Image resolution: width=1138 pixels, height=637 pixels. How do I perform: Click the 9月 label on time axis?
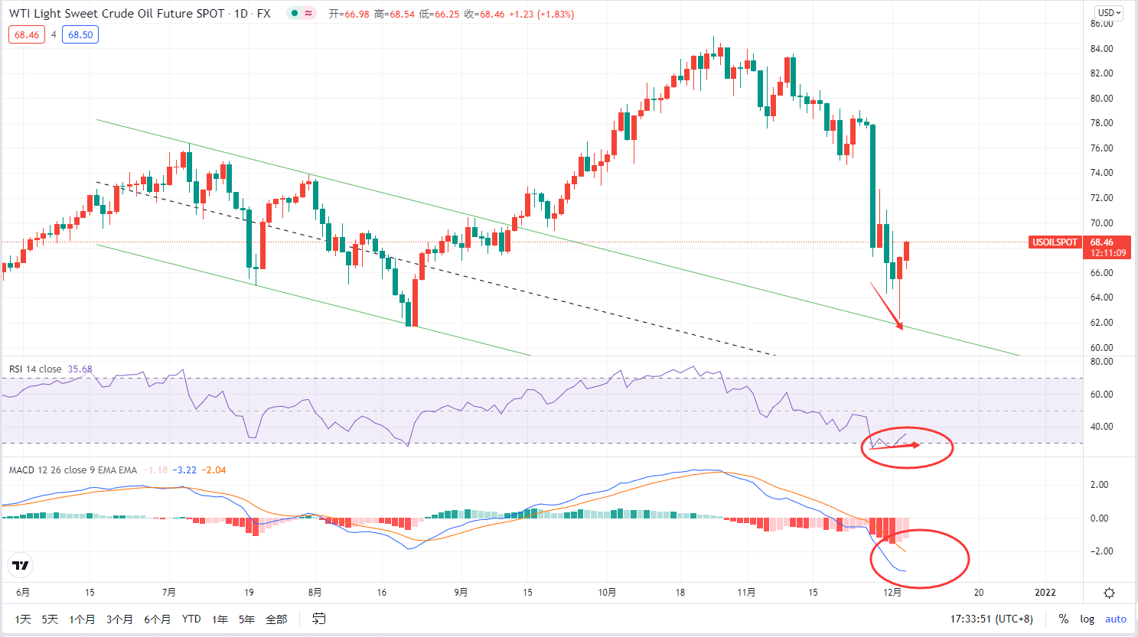pyautogui.click(x=461, y=593)
